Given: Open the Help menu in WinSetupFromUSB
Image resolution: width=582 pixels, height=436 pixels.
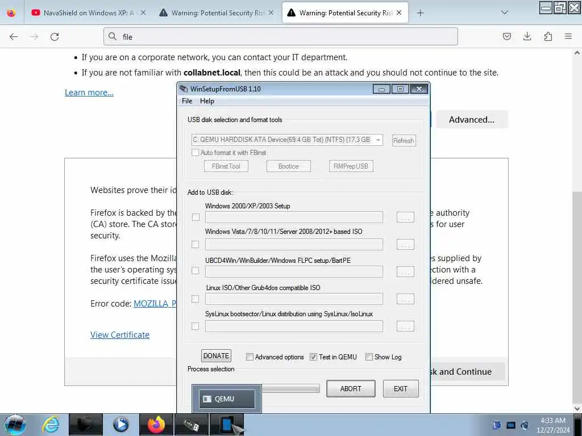Looking at the screenshot, I should point(207,101).
